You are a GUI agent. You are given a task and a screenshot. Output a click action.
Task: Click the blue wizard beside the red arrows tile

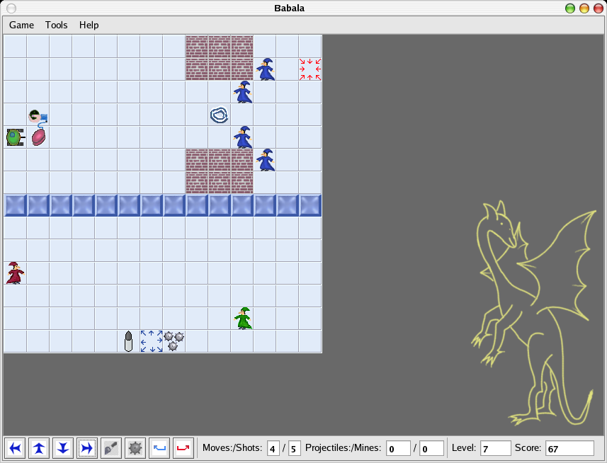(x=266, y=69)
